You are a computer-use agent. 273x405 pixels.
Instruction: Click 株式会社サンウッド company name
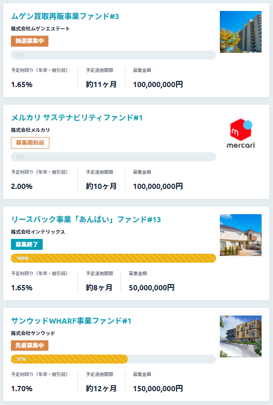coord(33,333)
